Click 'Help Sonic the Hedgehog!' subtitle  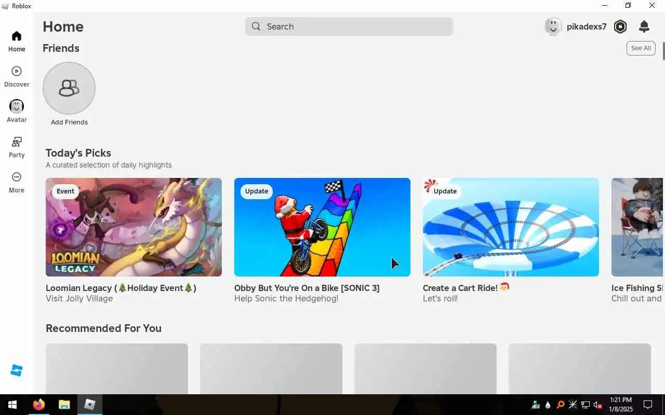286,299
